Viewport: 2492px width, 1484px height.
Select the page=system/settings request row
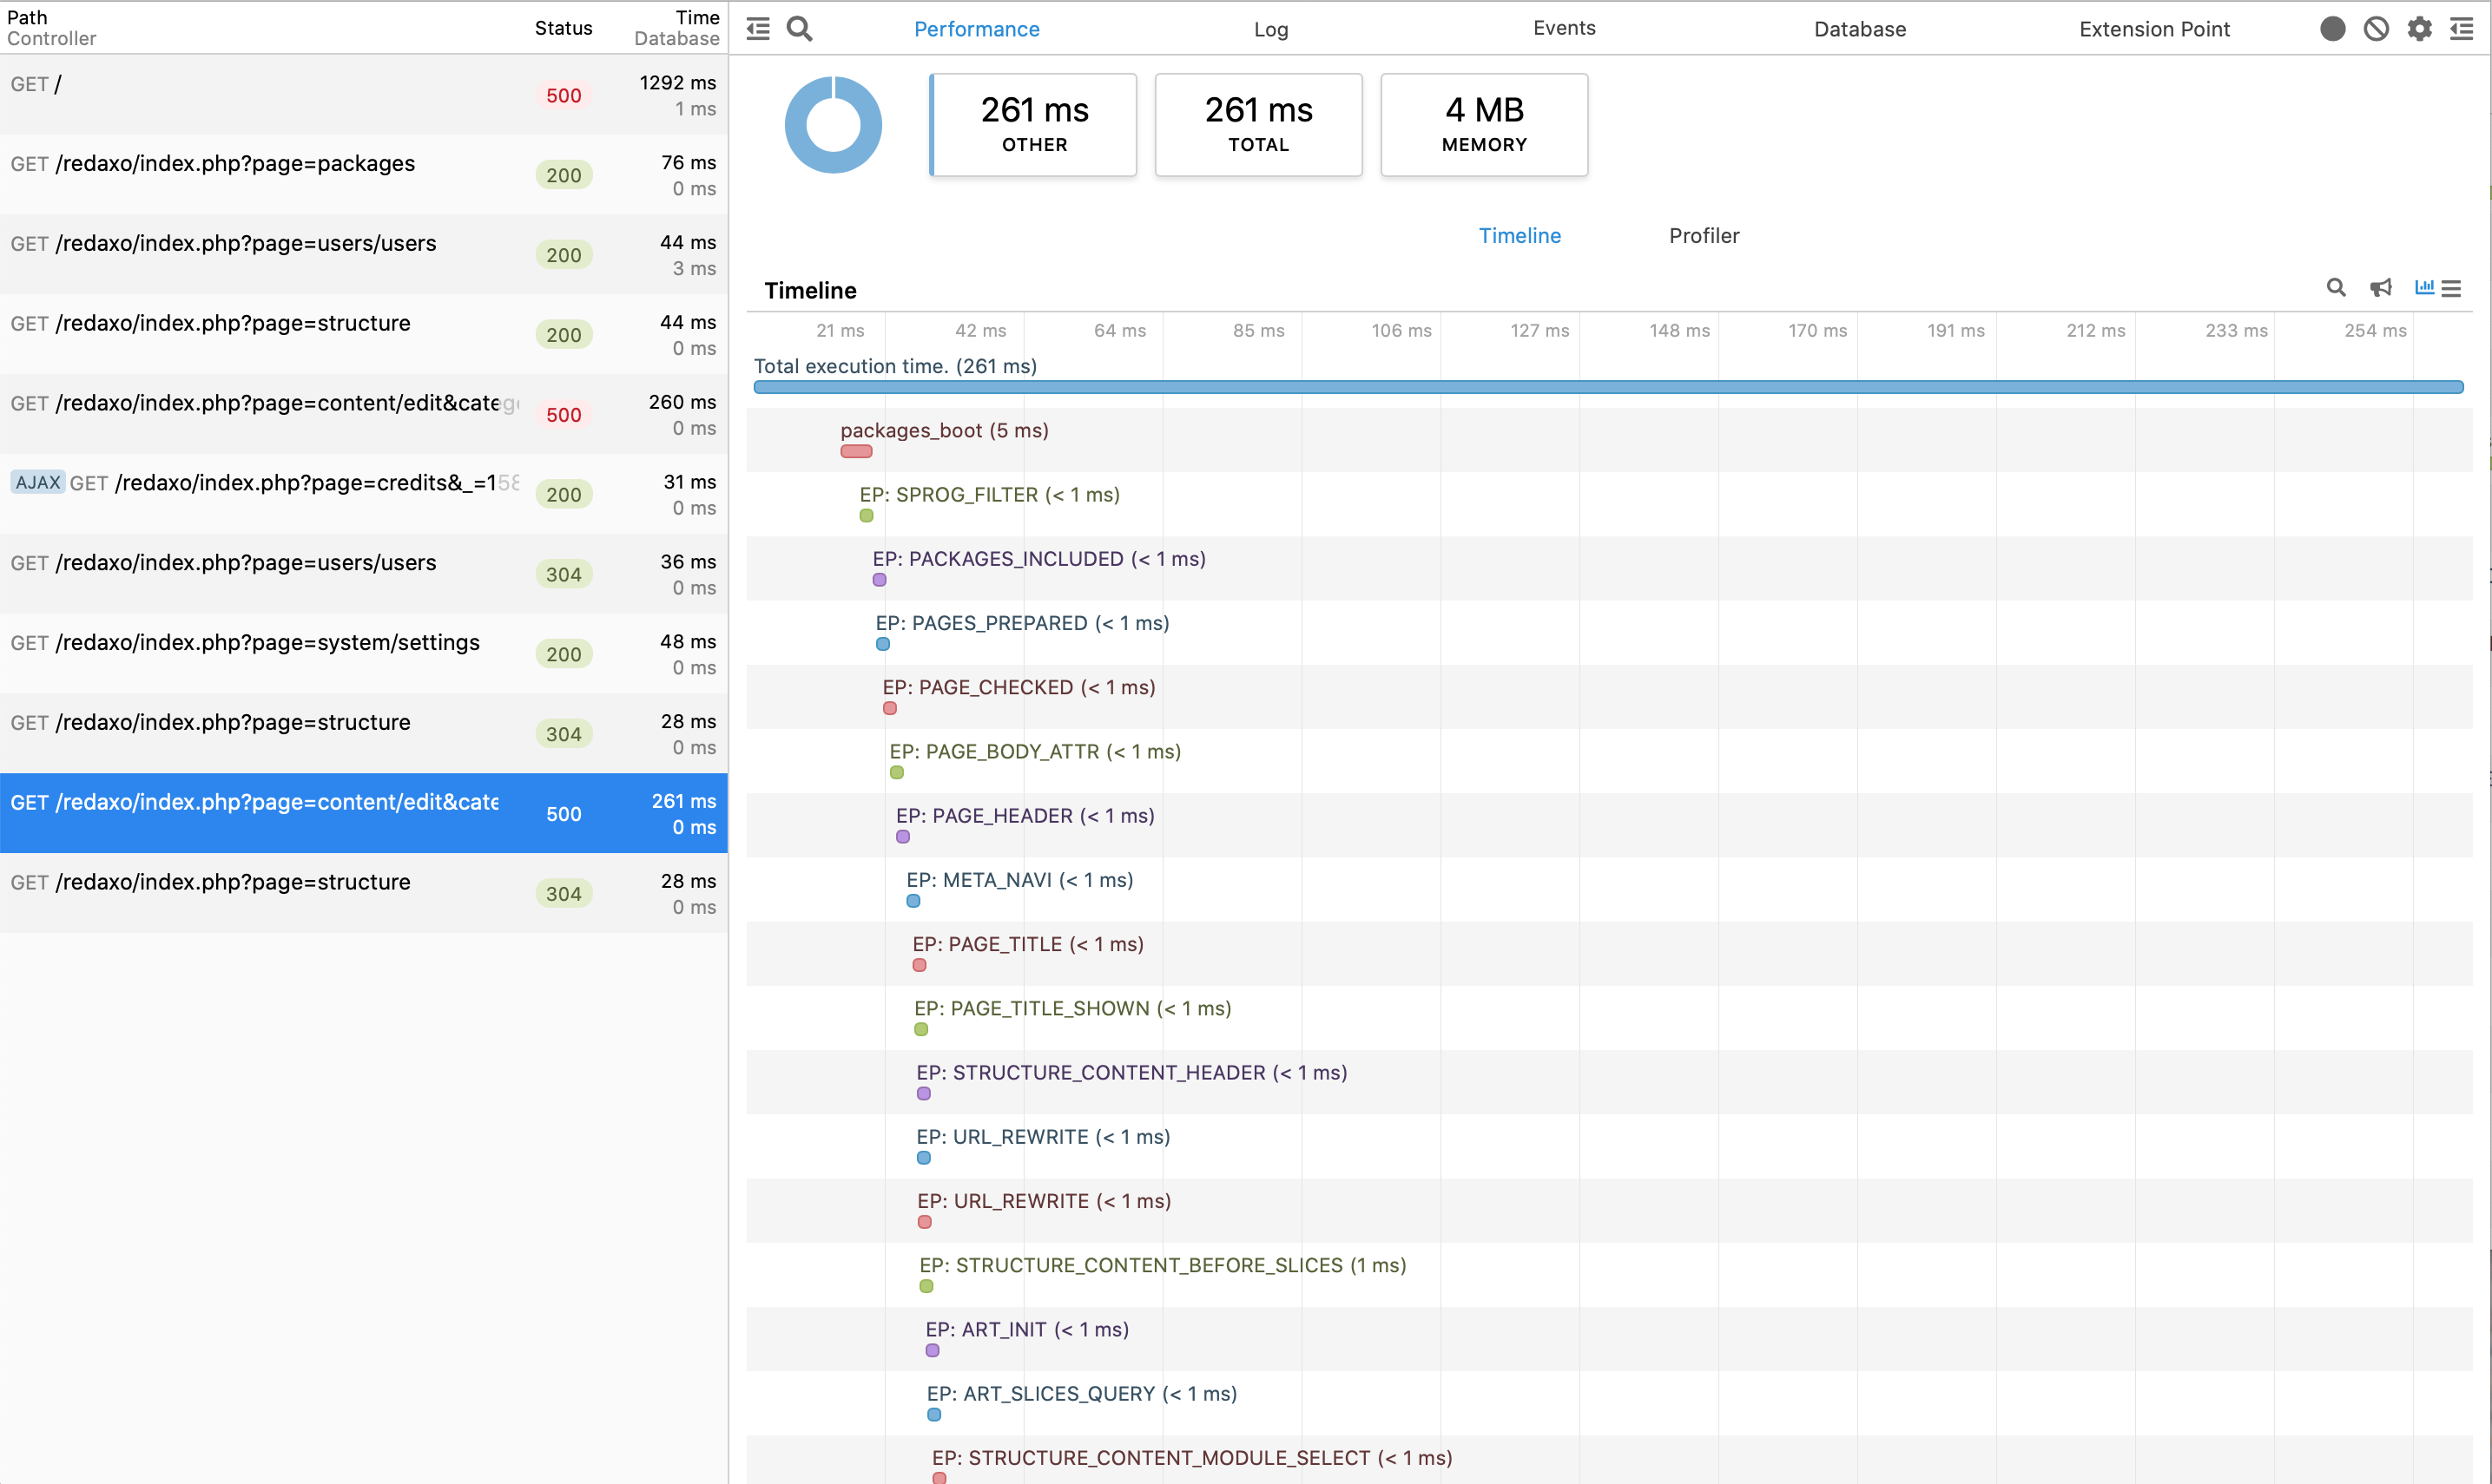click(364, 654)
